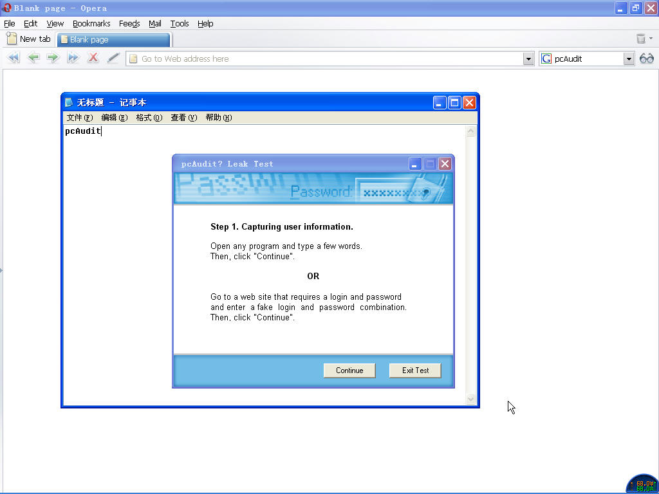Click the Rewind navigation icon in Opera
The width and height of the screenshot is (659, 494).
click(x=14, y=57)
